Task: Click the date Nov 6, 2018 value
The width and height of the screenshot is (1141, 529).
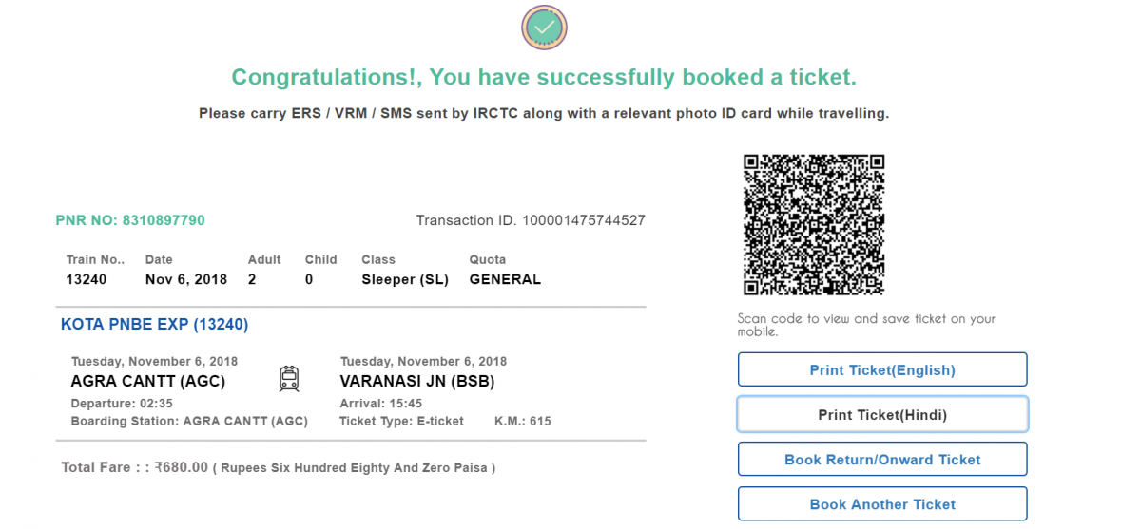Action: pyautogui.click(x=186, y=279)
